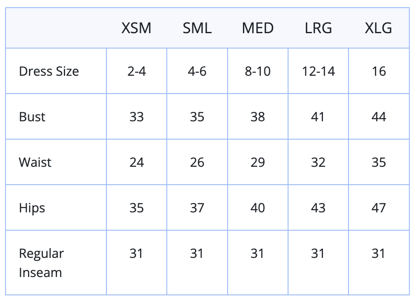Select the bust value 38 cell

pos(258,117)
